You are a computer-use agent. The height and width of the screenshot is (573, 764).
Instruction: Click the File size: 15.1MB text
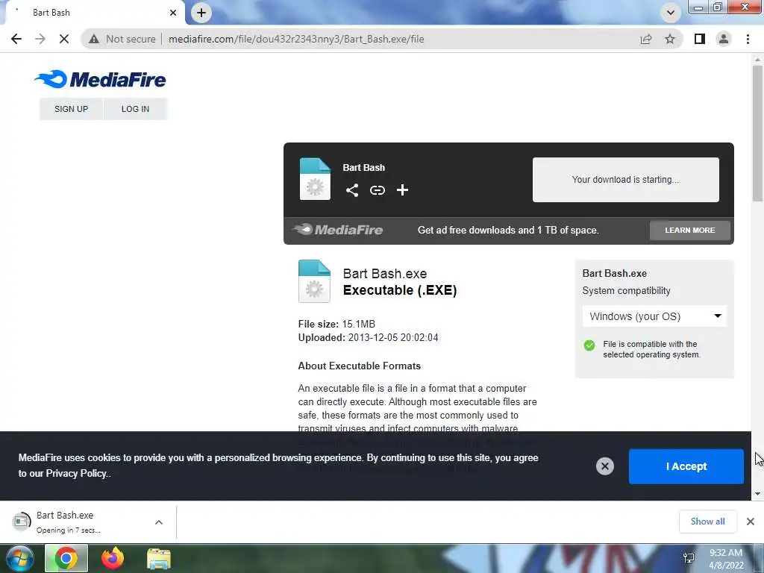[x=336, y=324]
